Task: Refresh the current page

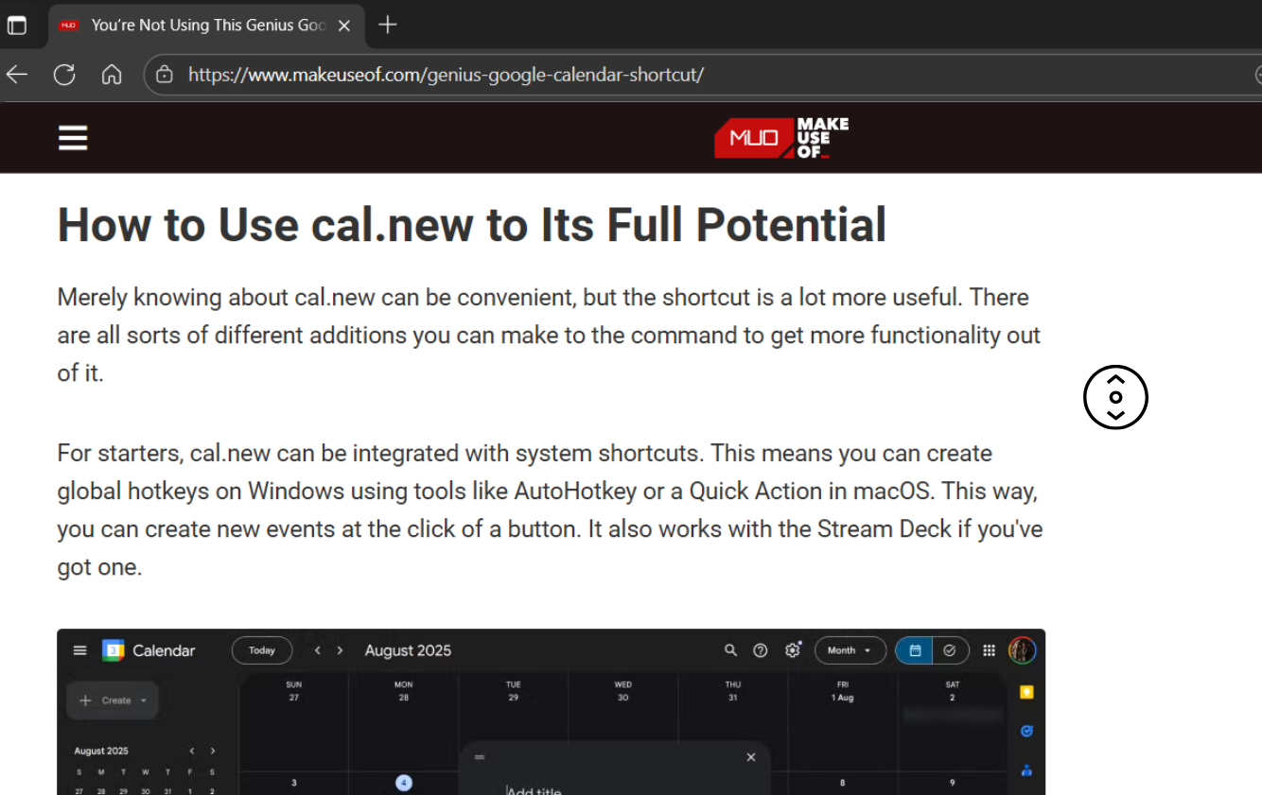Action: pyautogui.click(x=64, y=75)
